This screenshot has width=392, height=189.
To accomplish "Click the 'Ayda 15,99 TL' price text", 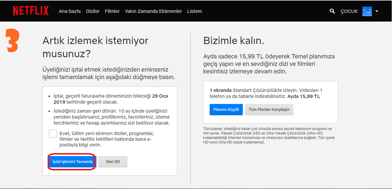I will (x=304, y=96).
